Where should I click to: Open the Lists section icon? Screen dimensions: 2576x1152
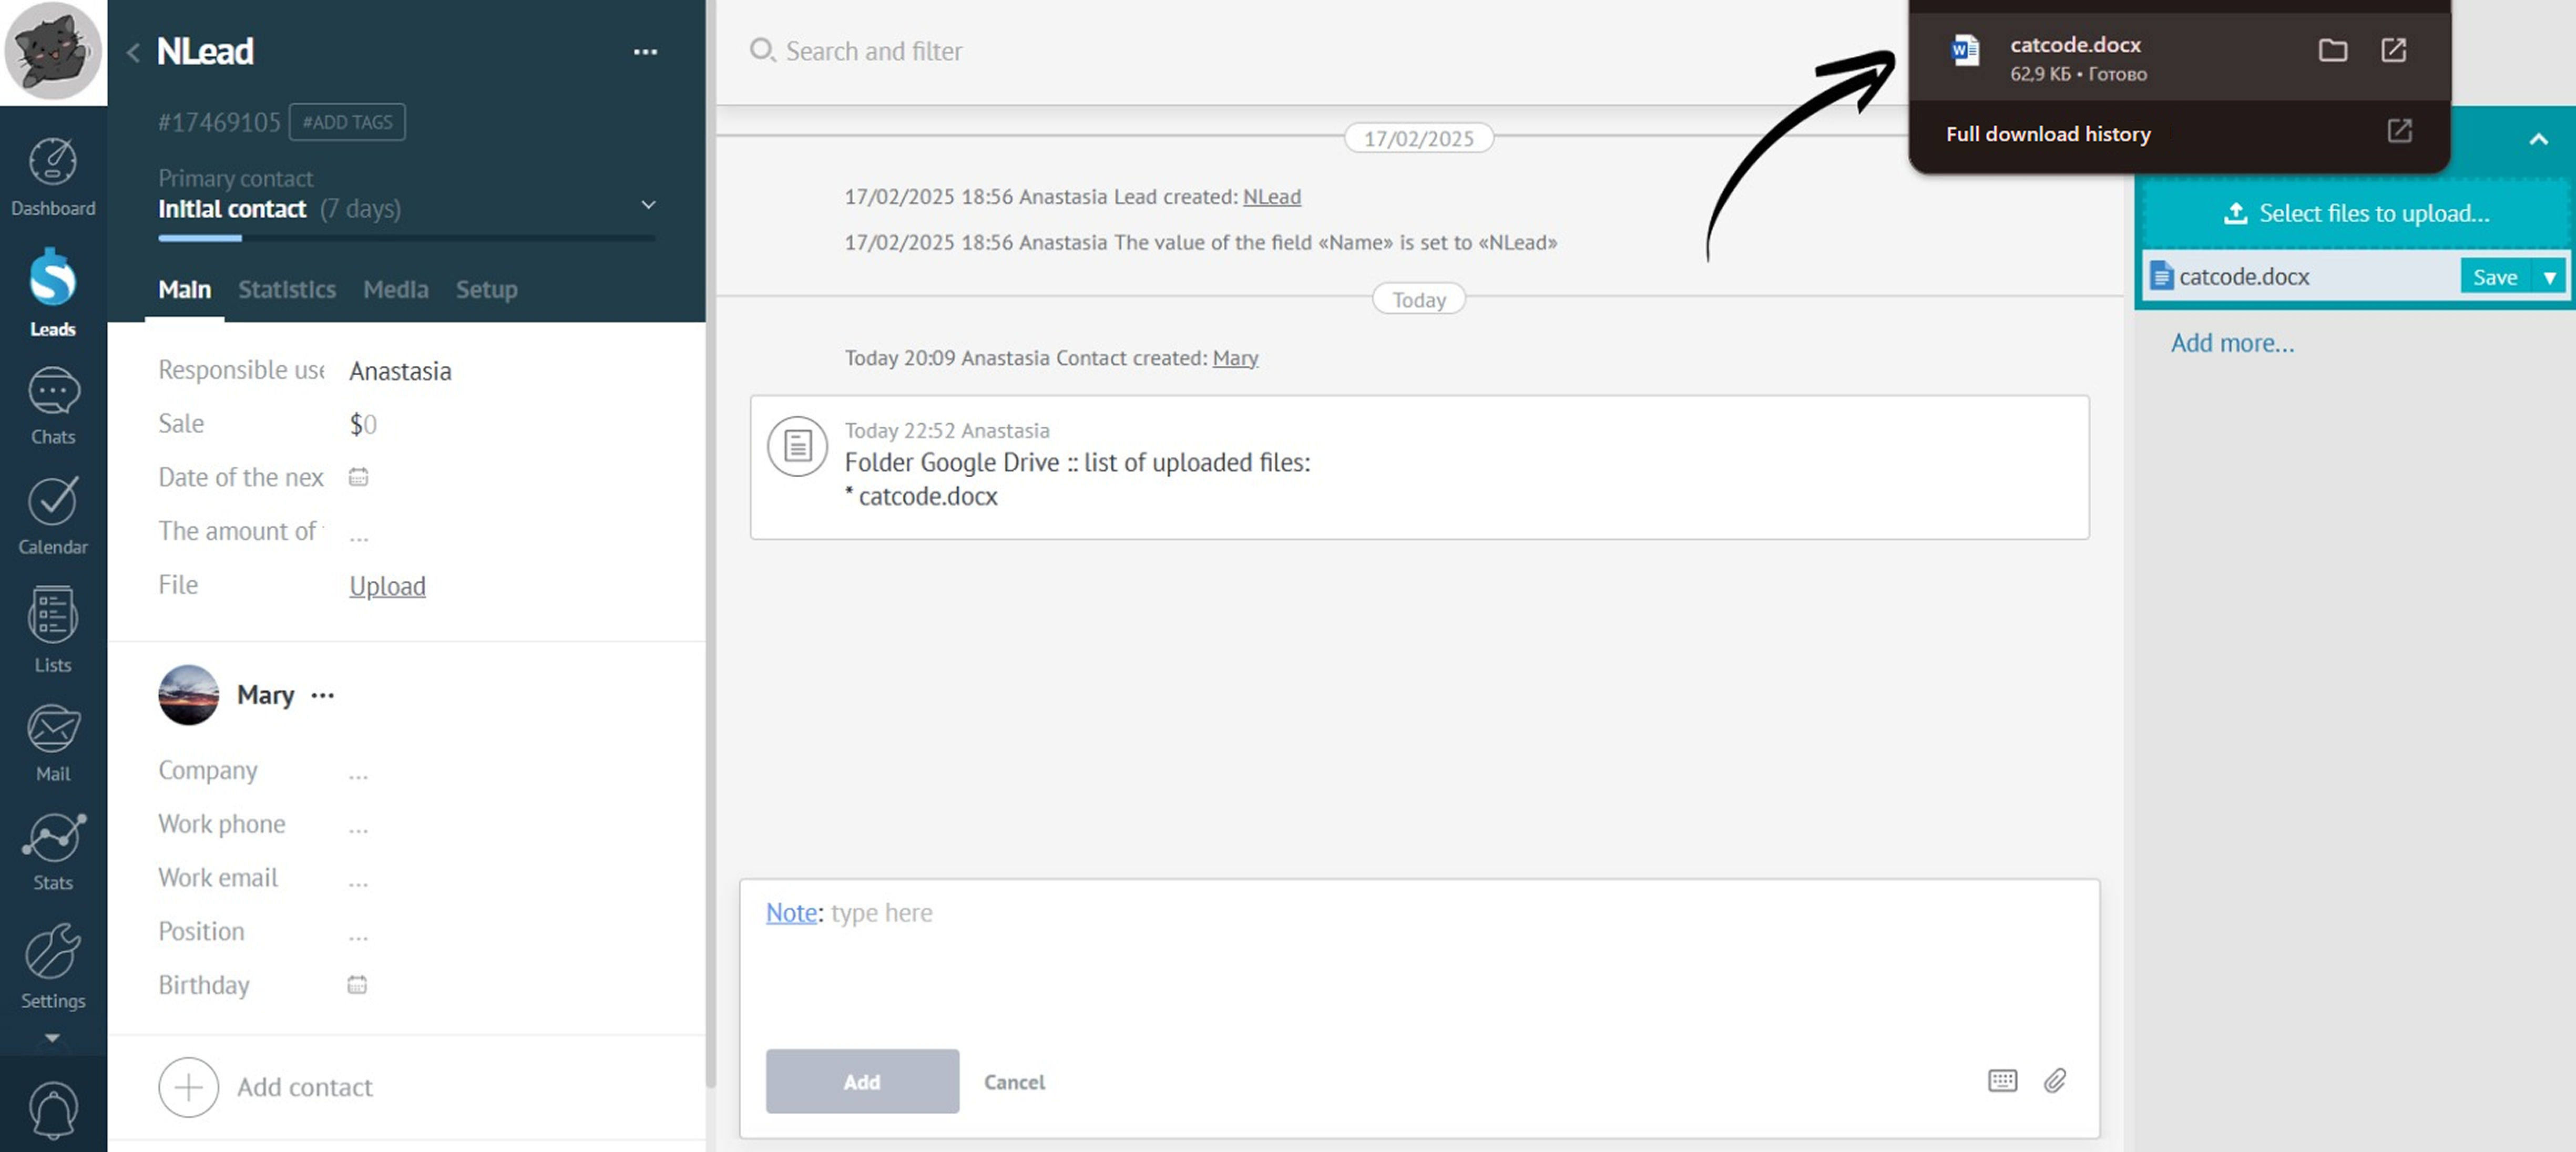click(x=53, y=616)
